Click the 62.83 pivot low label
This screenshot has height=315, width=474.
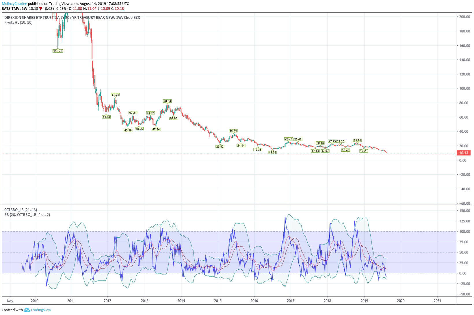point(174,118)
